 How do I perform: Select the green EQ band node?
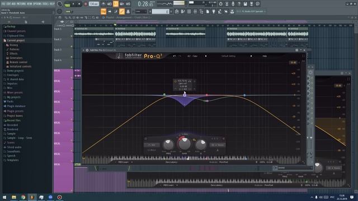pos(164,94)
